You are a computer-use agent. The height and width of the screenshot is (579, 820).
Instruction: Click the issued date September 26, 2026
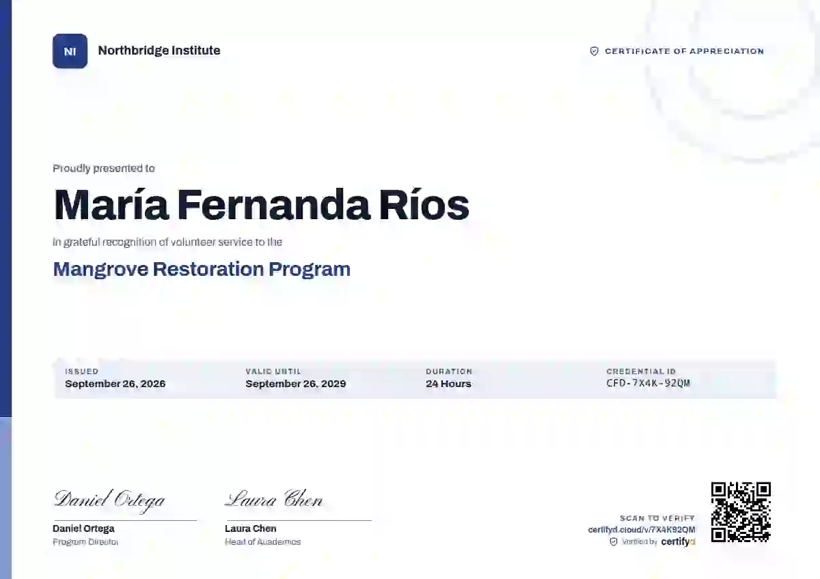[x=115, y=384]
